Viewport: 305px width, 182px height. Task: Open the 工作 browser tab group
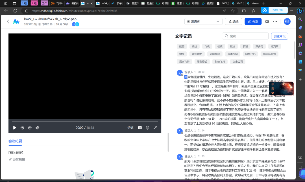coord(44,3)
